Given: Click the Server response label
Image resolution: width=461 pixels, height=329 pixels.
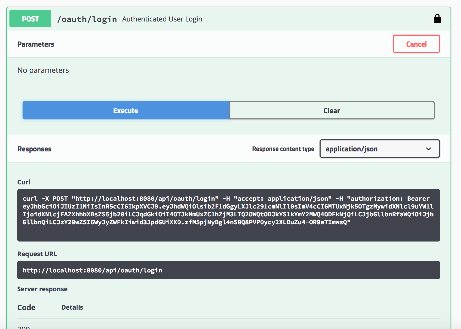Looking at the screenshot, I should 42,289.
